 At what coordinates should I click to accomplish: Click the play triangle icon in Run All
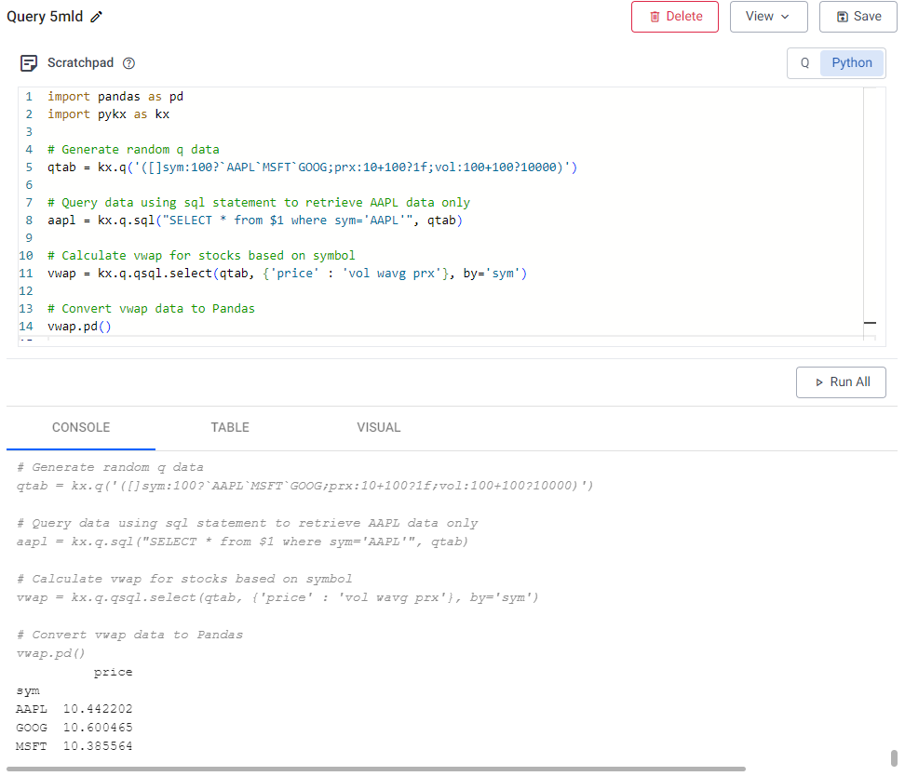tap(819, 381)
